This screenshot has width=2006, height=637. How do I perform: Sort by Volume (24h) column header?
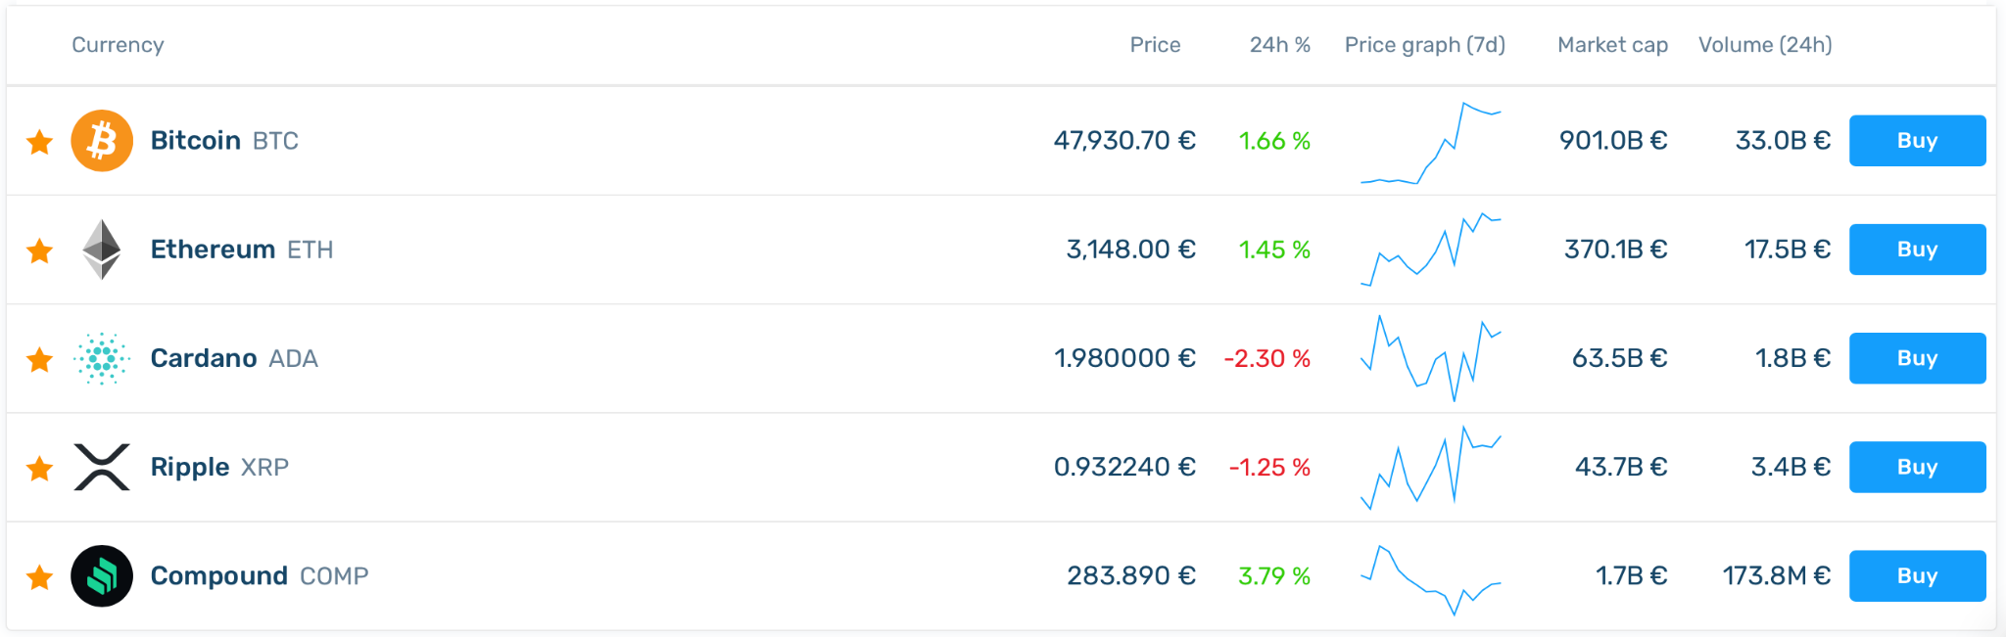(x=1765, y=45)
